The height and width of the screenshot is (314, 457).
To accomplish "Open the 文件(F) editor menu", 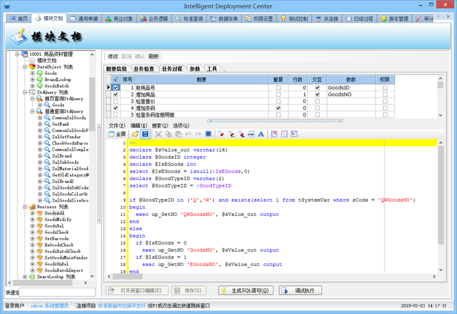I will (117, 126).
